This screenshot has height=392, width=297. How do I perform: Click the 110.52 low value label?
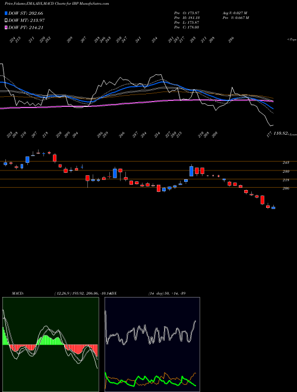[x=280, y=134]
